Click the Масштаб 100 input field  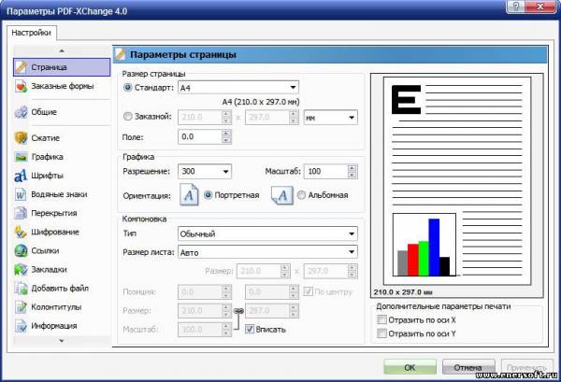(x=325, y=172)
